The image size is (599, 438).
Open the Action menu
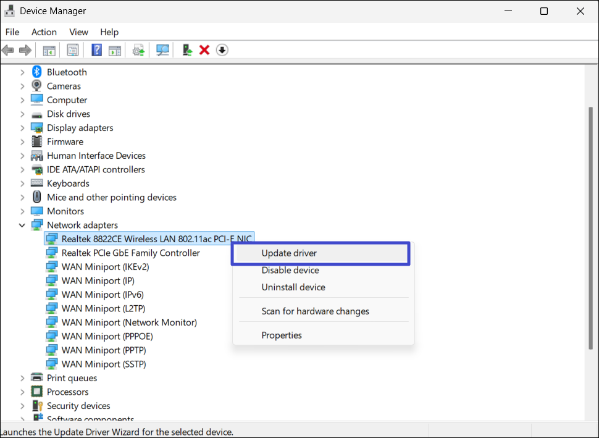click(44, 32)
